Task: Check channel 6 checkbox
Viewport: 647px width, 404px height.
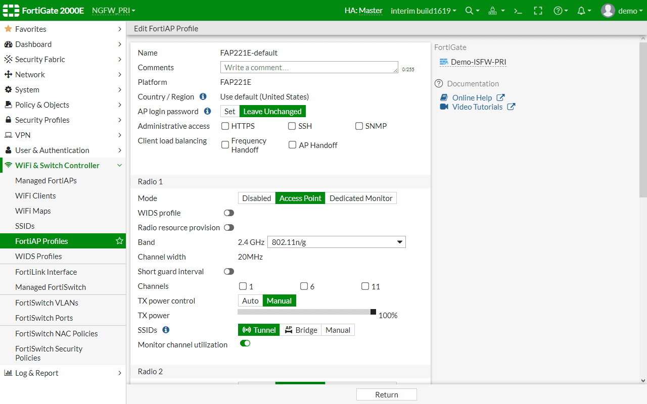Action: tap(304, 286)
